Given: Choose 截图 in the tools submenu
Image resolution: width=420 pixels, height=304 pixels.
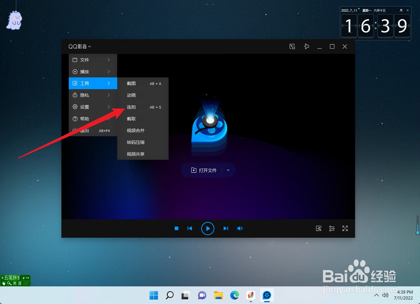Looking at the screenshot, I should (143, 83).
